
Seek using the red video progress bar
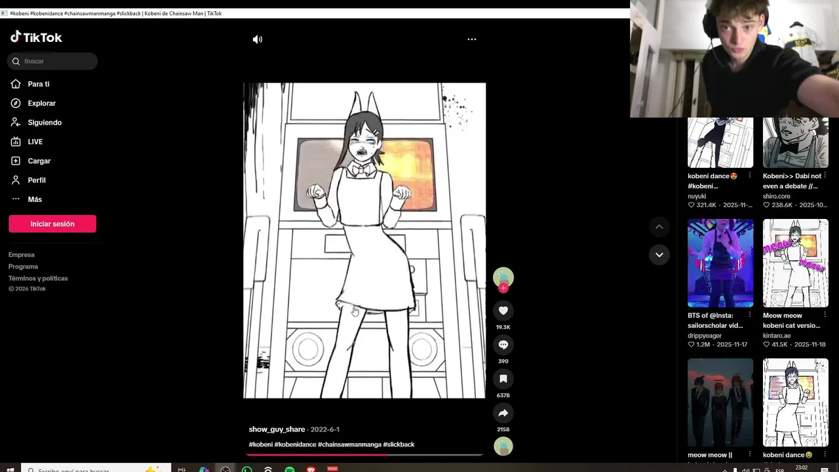(364, 454)
